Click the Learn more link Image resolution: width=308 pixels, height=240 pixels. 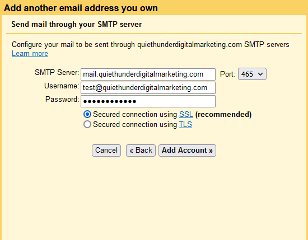30,53
